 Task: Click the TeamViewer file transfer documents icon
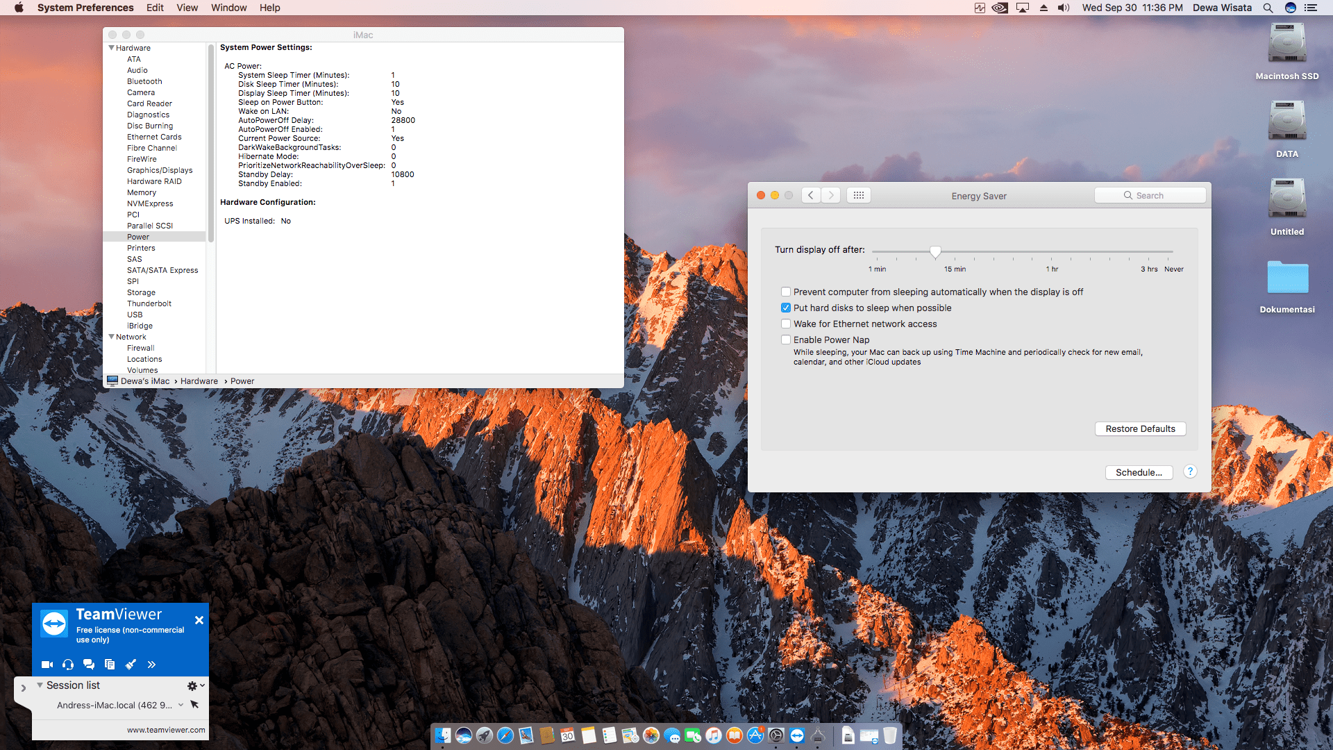point(110,665)
